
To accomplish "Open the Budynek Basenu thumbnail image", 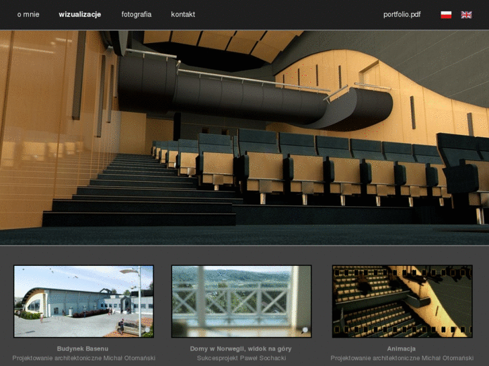I will point(83,302).
